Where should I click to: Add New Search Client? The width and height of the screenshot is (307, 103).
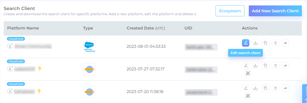coord(275,11)
